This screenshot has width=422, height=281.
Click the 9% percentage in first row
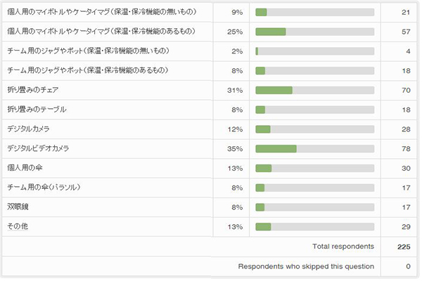(237, 12)
